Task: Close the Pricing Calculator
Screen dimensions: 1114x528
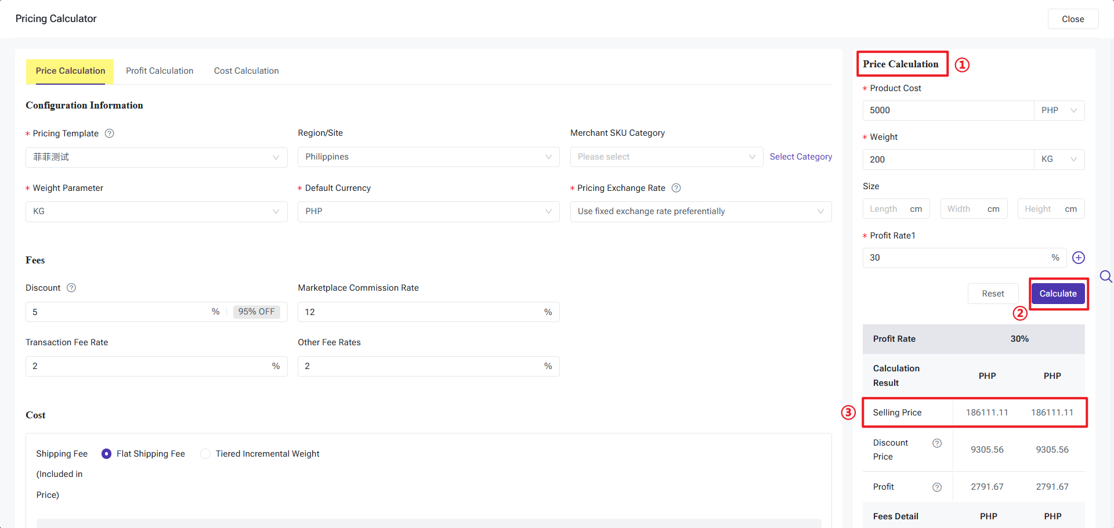Action: click(x=1073, y=19)
